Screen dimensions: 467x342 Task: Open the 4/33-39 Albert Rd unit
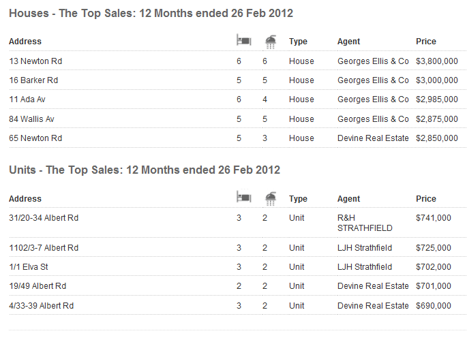click(x=42, y=306)
